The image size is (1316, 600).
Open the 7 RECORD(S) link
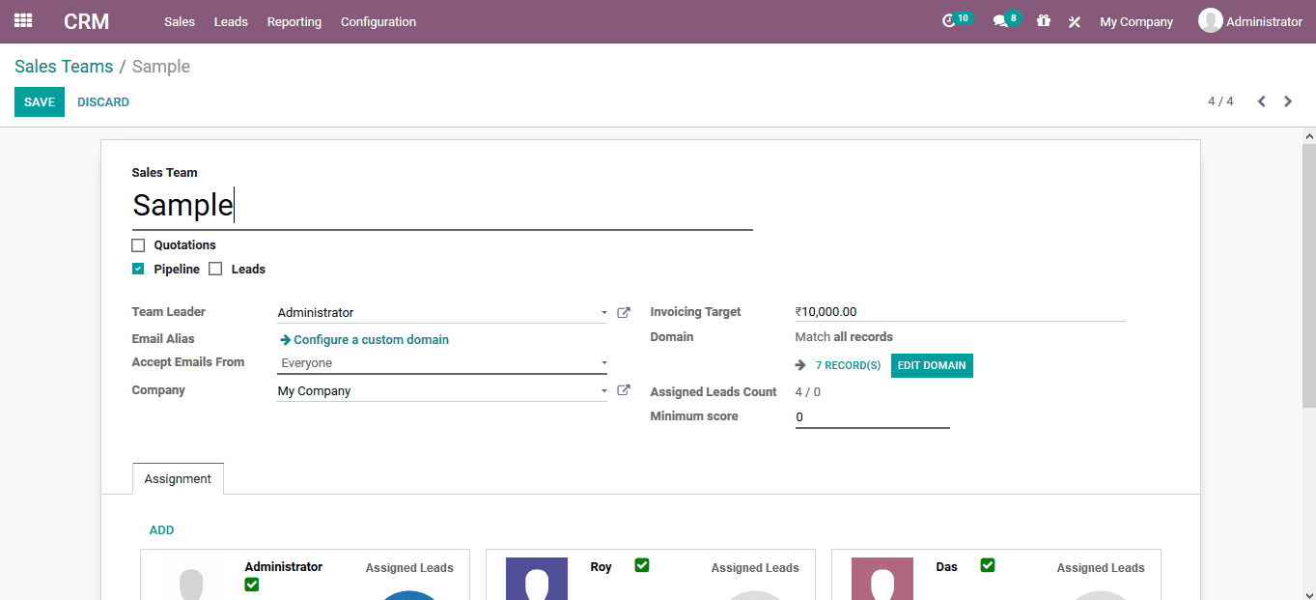tap(849, 365)
